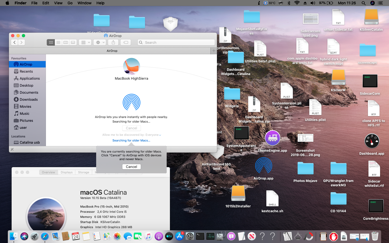This screenshot has width=389, height=243.
Task: Click the Share button in Finder toolbar
Action: (113, 42)
